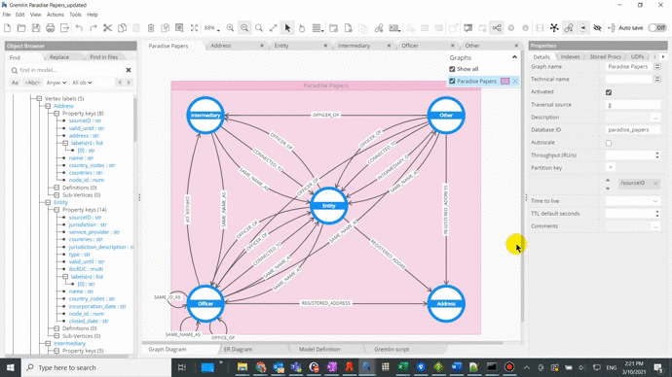
Task: Enable the Autoscale checkbox
Action: click(609, 143)
